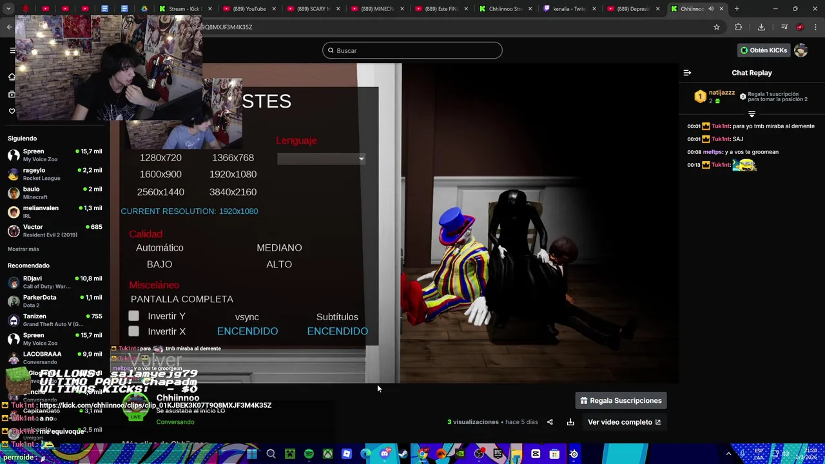Check the Invertir Y checkbox

133,316
